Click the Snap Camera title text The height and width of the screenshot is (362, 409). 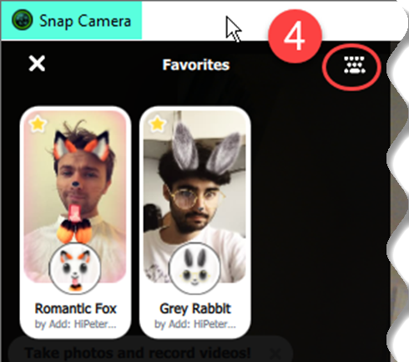tap(85, 21)
